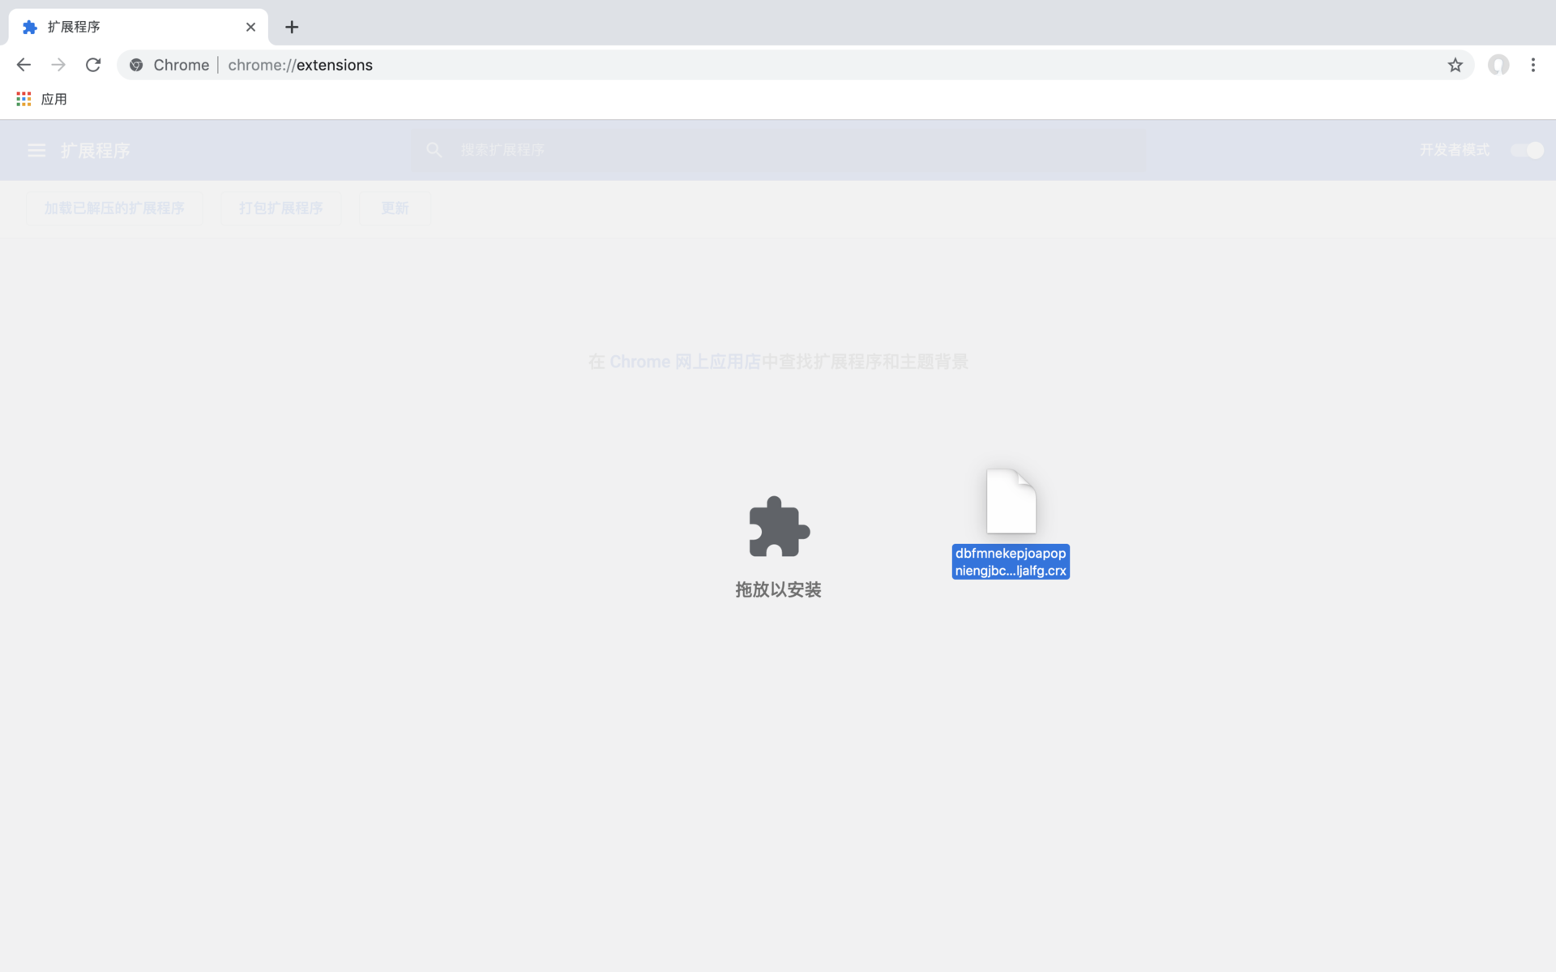Viewport: 1556px width, 972px height.
Task: Enable 开发者模式 with the toggle switch
Action: point(1527,150)
